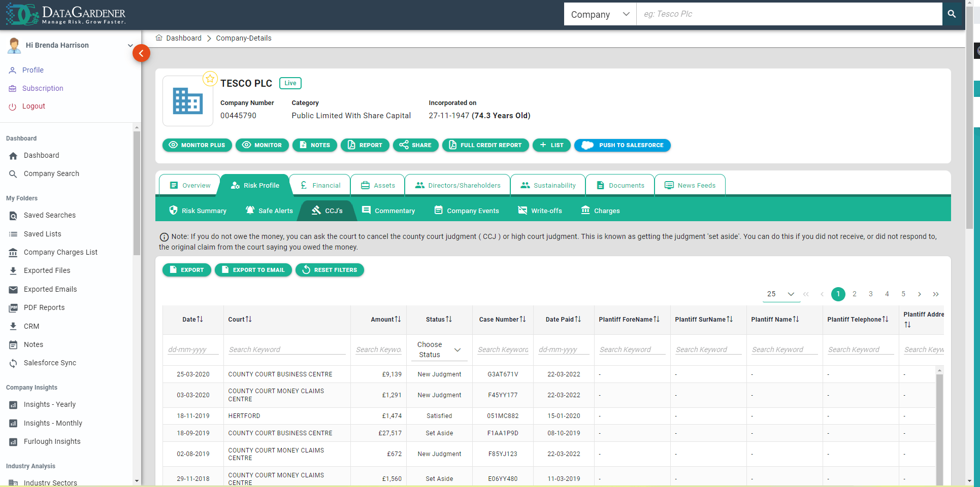Switch to the Assets tab
The width and height of the screenshot is (980, 487).
pyautogui.click(x=378, y=185)
